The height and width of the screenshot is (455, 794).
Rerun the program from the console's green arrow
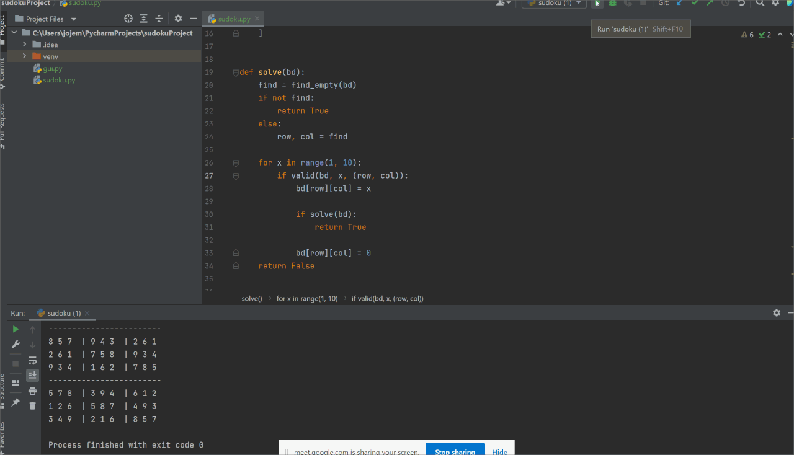coord(15,329)
